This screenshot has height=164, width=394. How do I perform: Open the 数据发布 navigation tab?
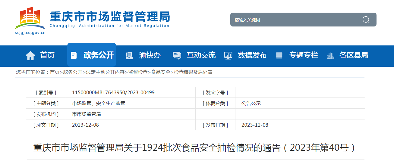tap(252, 55)
